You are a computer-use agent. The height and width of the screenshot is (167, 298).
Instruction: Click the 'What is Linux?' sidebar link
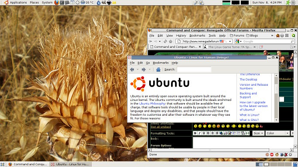click(249, 115)
